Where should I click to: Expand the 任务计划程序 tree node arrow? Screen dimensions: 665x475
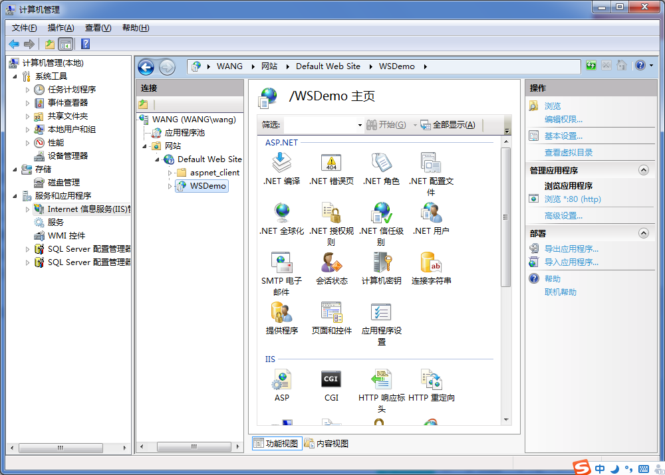(27, 90)
